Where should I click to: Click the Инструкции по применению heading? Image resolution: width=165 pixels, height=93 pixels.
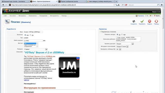[x=40, y=88]
